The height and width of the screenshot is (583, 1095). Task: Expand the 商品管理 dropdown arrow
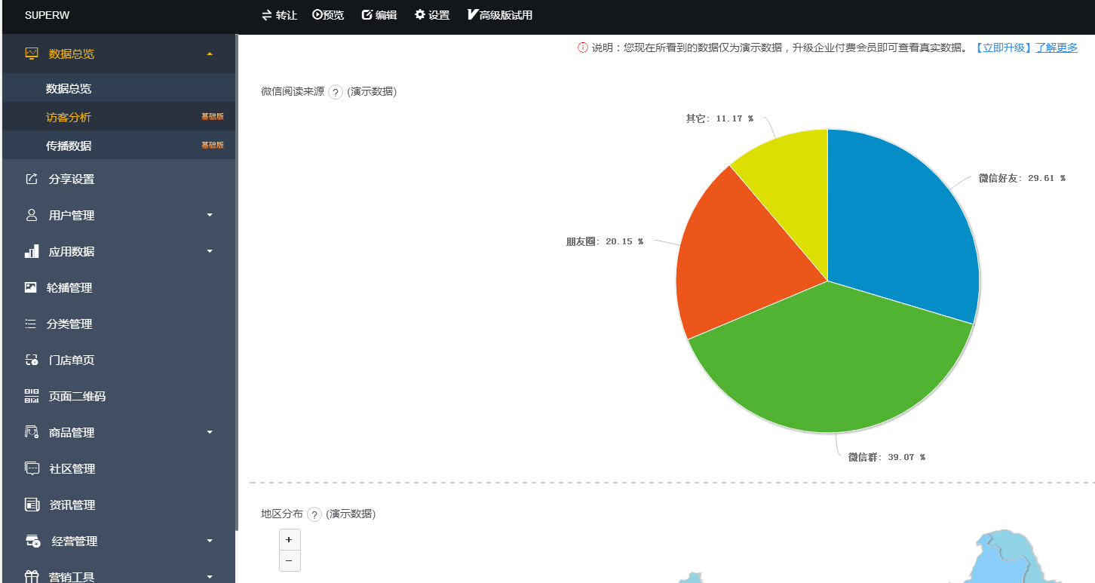210,432
